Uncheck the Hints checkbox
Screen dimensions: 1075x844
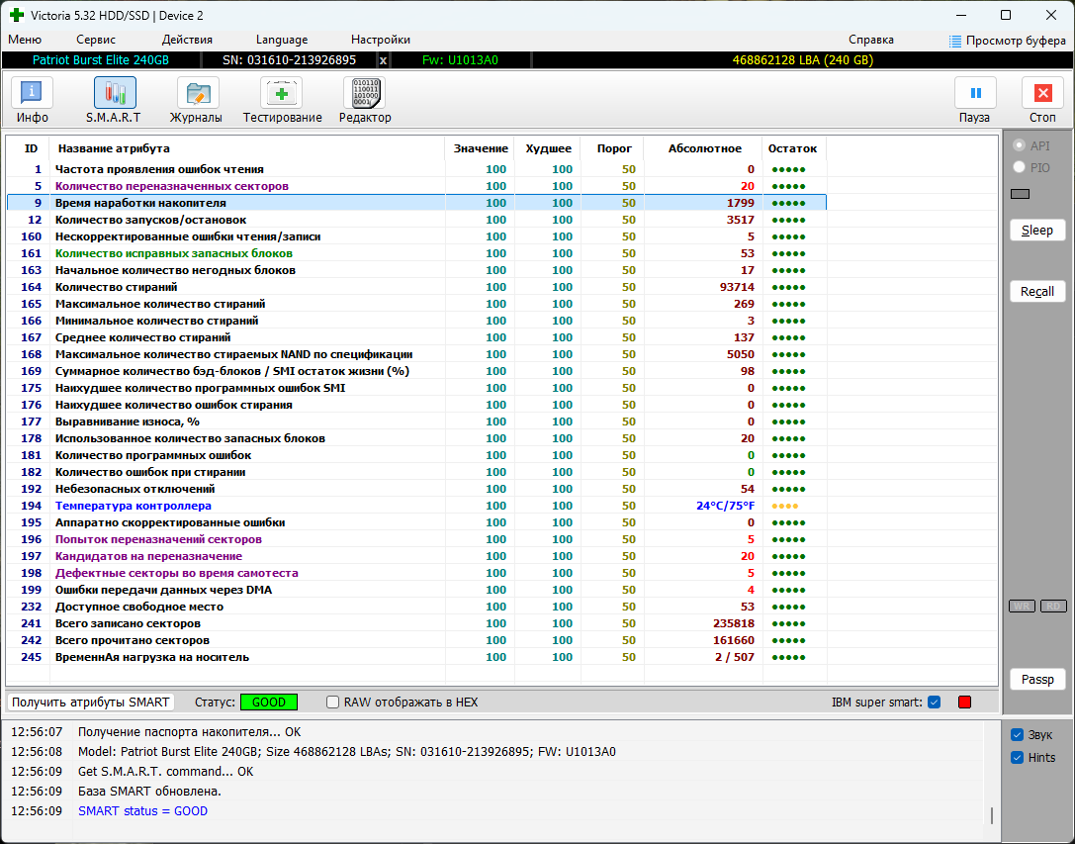click(1017, 758)
